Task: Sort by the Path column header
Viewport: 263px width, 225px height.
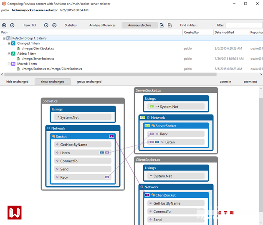Action: pos(91,32)
